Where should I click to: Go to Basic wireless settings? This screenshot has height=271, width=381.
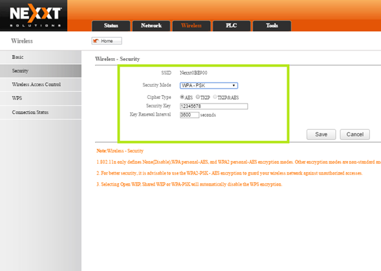click(41, 57)
